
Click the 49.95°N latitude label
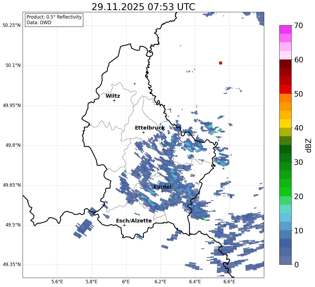pos(12,105)
